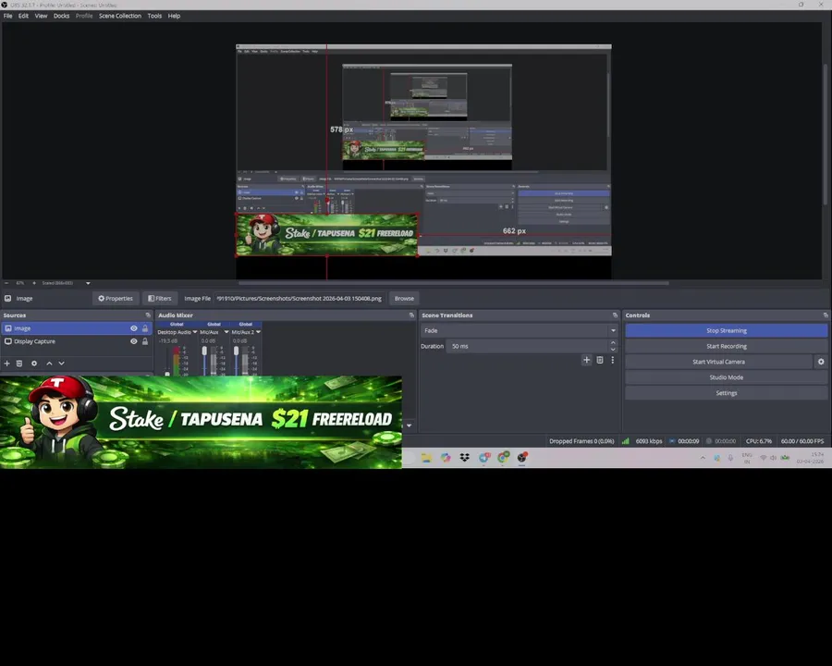
Task: Open Copilot from the taskbar
Action: (446, 457)
